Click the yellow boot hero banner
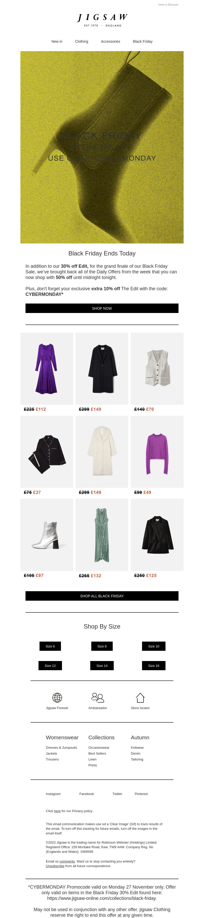The image size is (204, 918). tap(102, 147)
